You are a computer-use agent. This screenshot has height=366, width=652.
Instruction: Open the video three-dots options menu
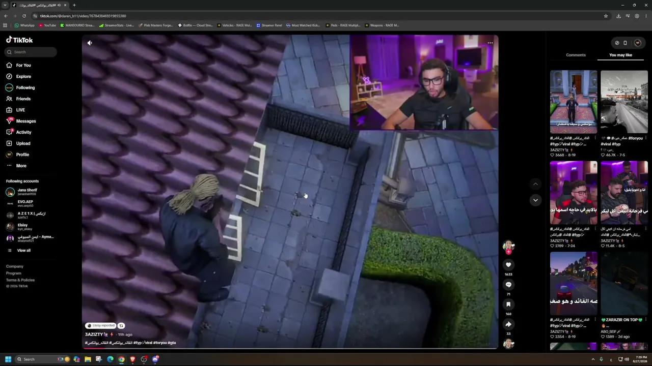coord(490,43)
